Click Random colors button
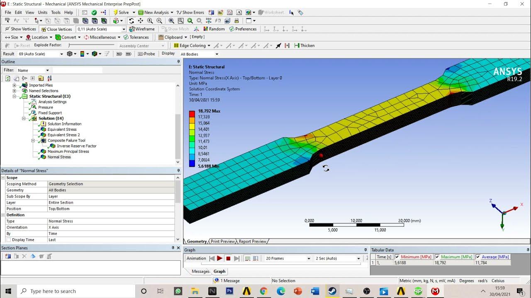Image resolution: width=531 pixels, height=298 pixels. (214, 29)
